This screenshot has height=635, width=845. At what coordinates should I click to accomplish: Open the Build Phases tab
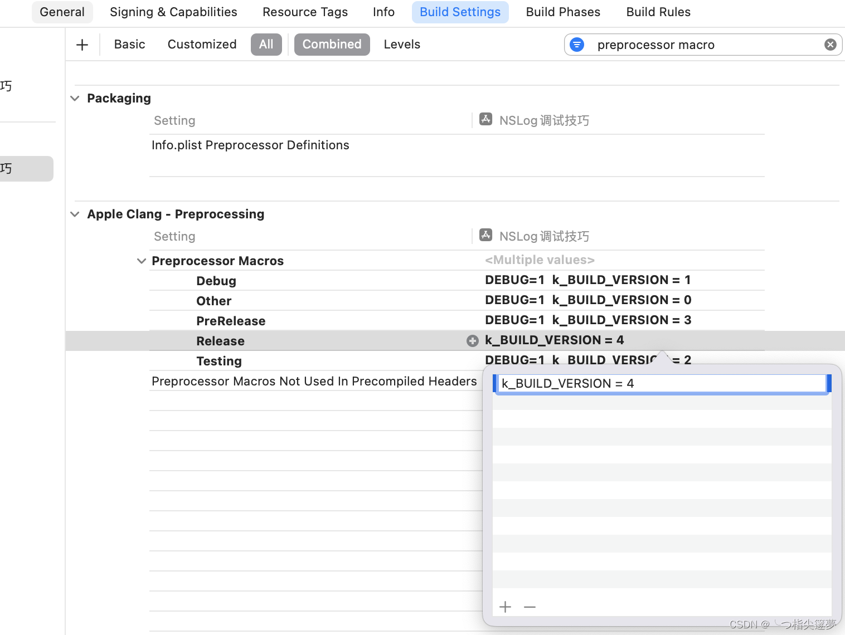pyautogui.click(x=563, y=12)
